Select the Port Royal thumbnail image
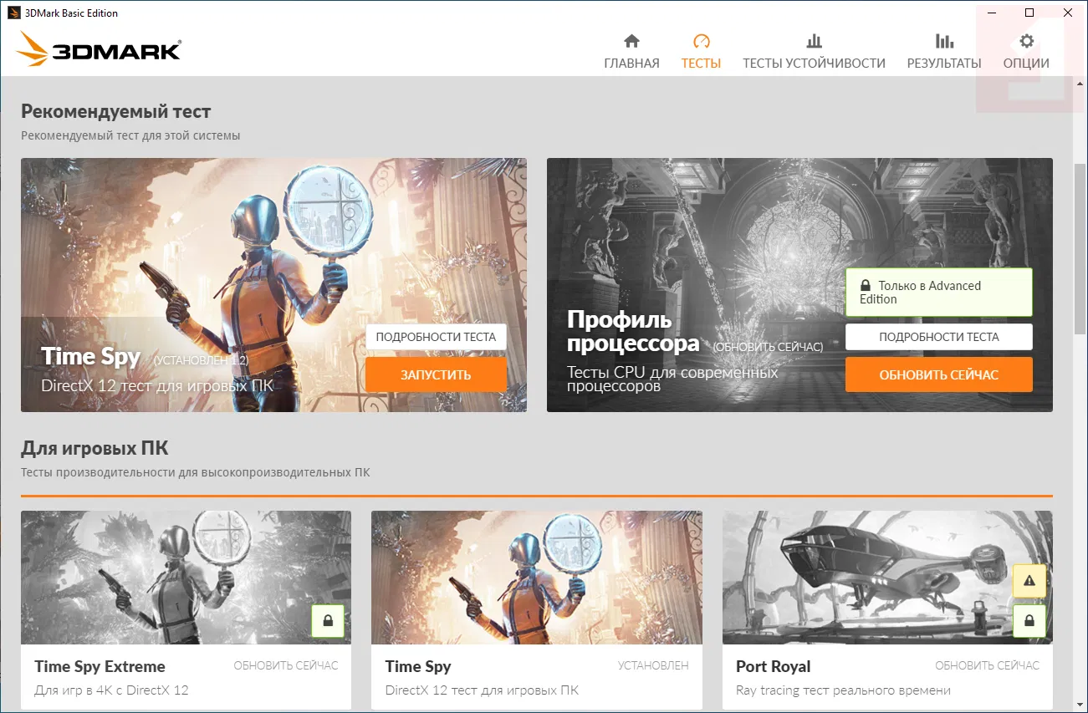This screenshot has width=1088, height=713. tap(887, 578)
